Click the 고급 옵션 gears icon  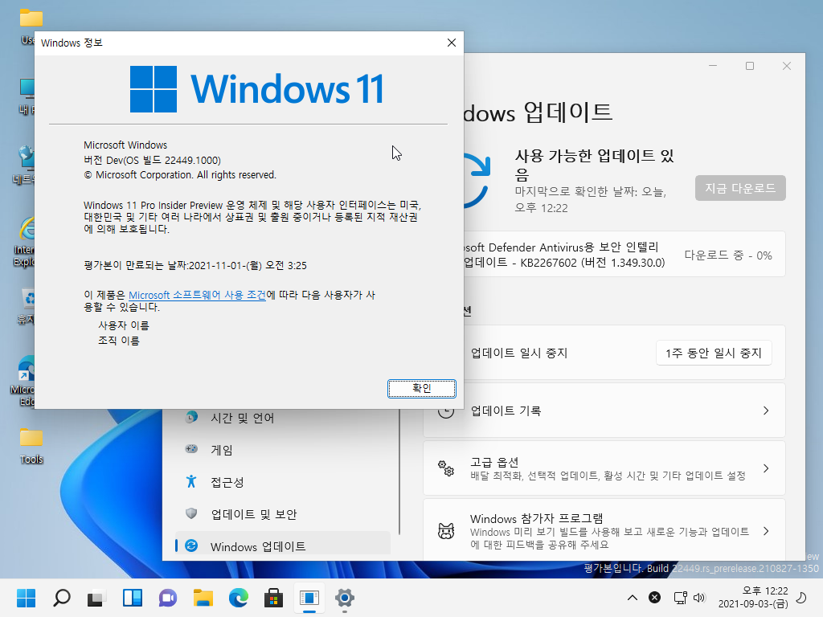pyautogui.click(x=445, y=468)
